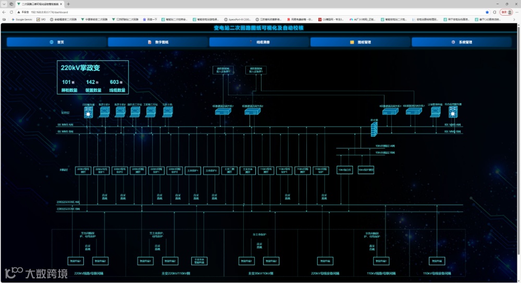
Task: Select 智能终端1 in 110kV线路/母联间隔
Action: pos(381,261)
